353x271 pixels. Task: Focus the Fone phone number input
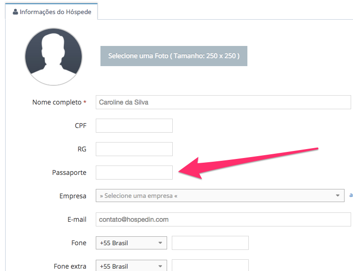(210, 243)
